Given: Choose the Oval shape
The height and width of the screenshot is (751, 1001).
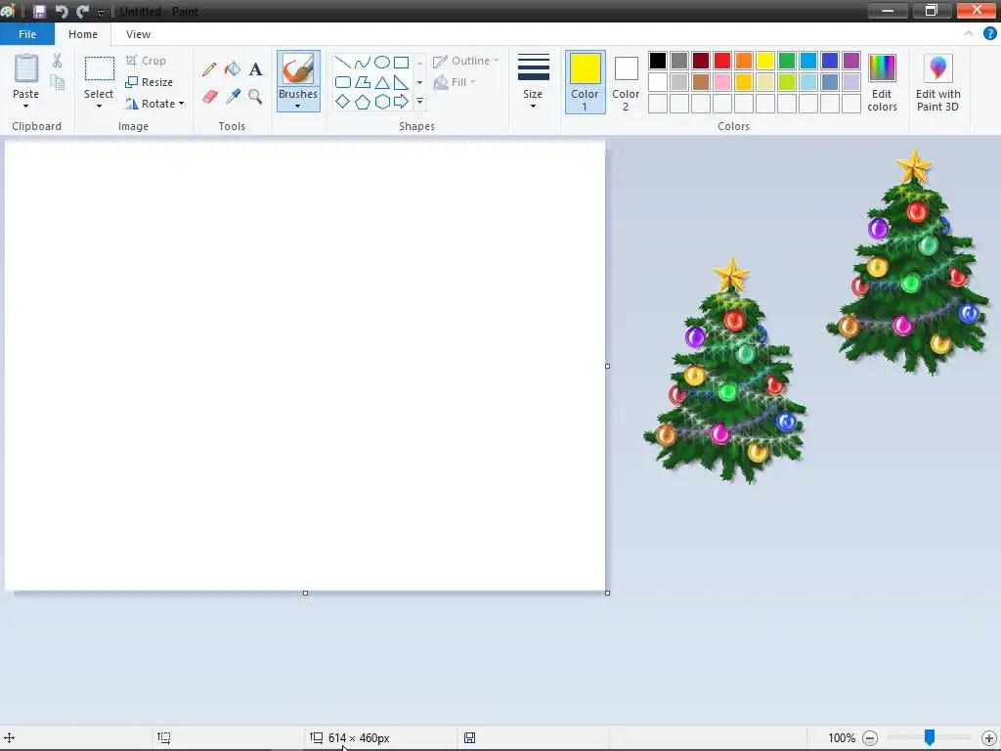Looking at the screenshot, I should [382, 63].
